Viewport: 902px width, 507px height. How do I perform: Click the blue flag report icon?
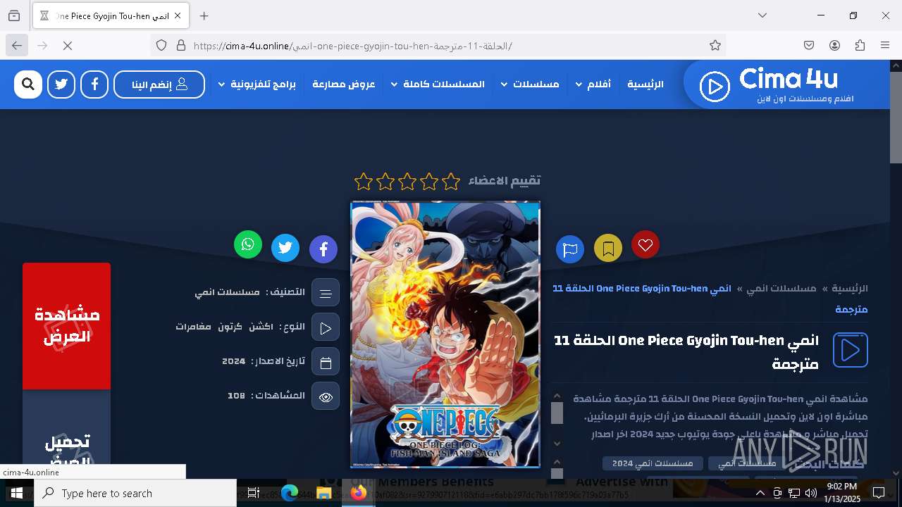[570, 249]
